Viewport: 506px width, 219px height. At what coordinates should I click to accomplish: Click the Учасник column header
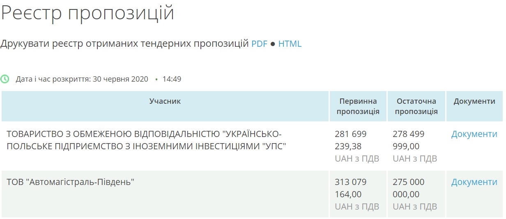pyautogui.click(x=165, y=101)
